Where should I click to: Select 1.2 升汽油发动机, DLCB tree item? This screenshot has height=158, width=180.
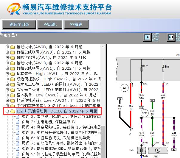coord(57,111)
